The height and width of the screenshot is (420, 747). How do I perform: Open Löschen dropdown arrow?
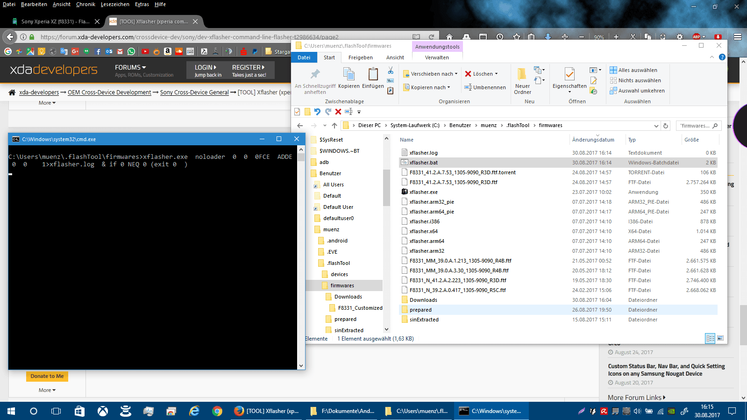496,74
